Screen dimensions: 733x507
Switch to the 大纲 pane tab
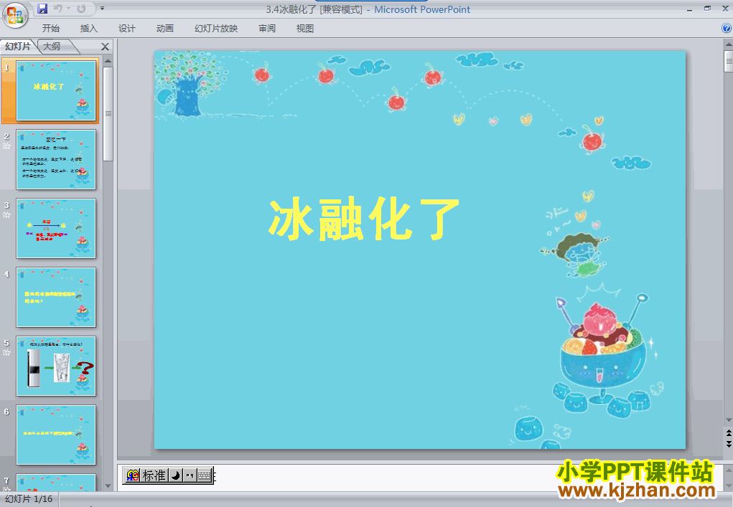(x=52, y=46)
